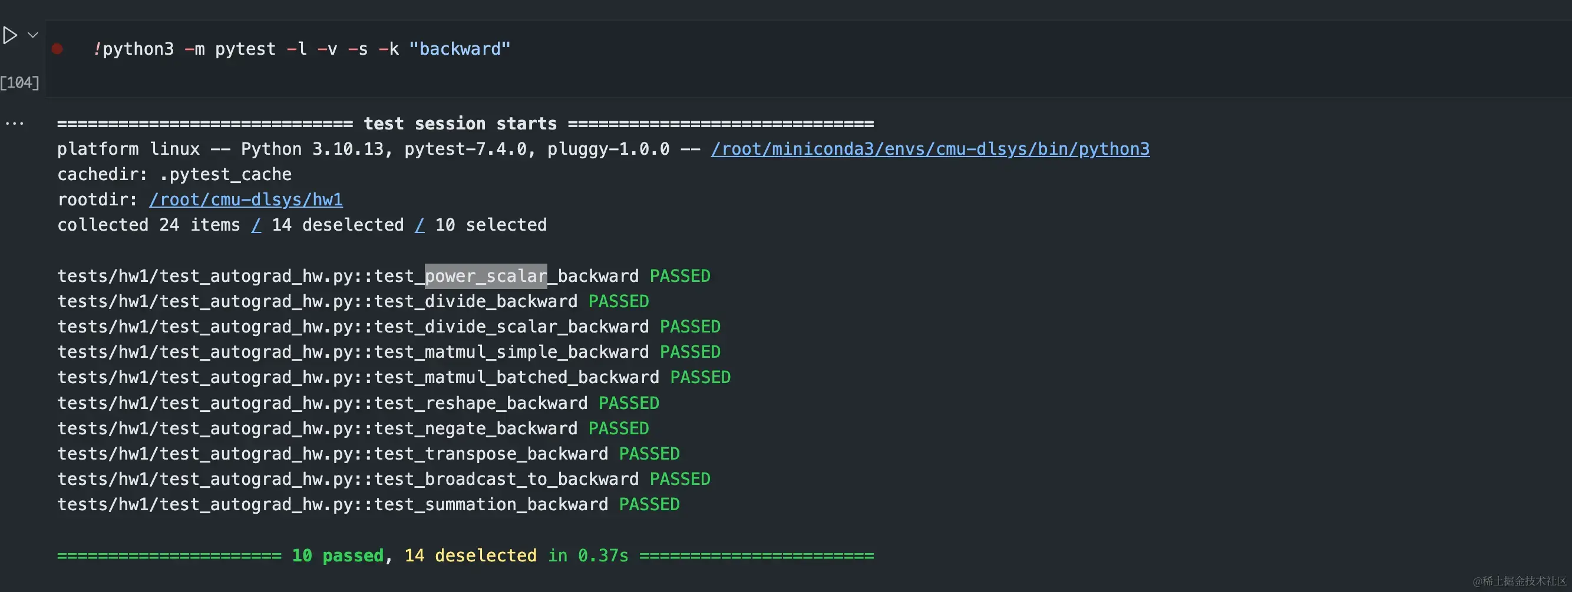
Task: Click the slash link before '10 selected'
Action: [x=420, y=225]
